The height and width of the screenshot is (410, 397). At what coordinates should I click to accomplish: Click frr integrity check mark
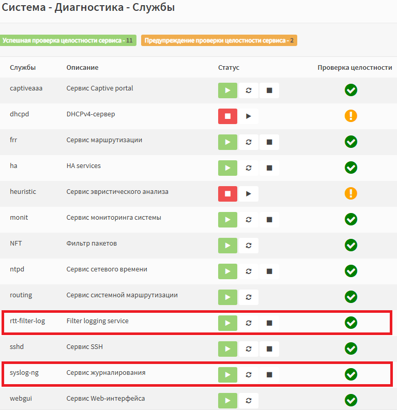point(351,142)
